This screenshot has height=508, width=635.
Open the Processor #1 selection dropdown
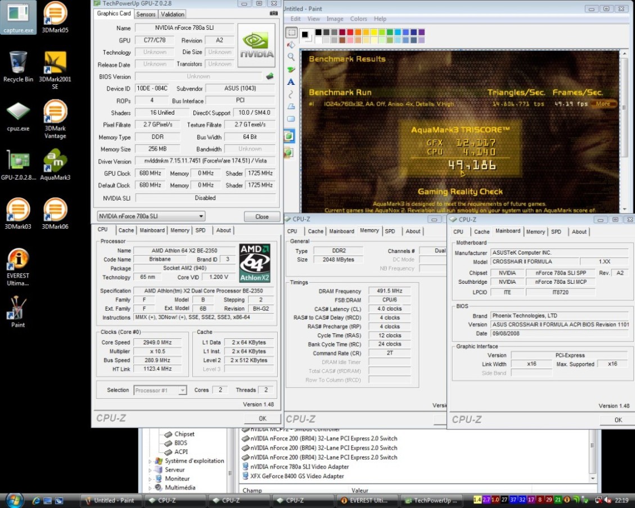[x=160, y=391]
